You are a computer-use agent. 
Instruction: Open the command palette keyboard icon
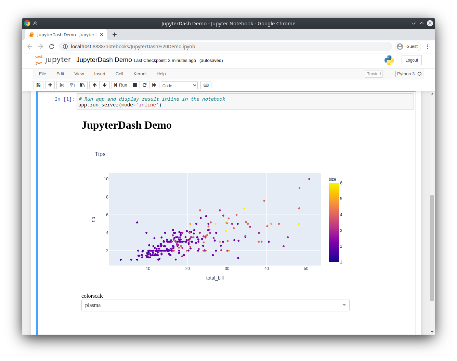pos(206,85)
